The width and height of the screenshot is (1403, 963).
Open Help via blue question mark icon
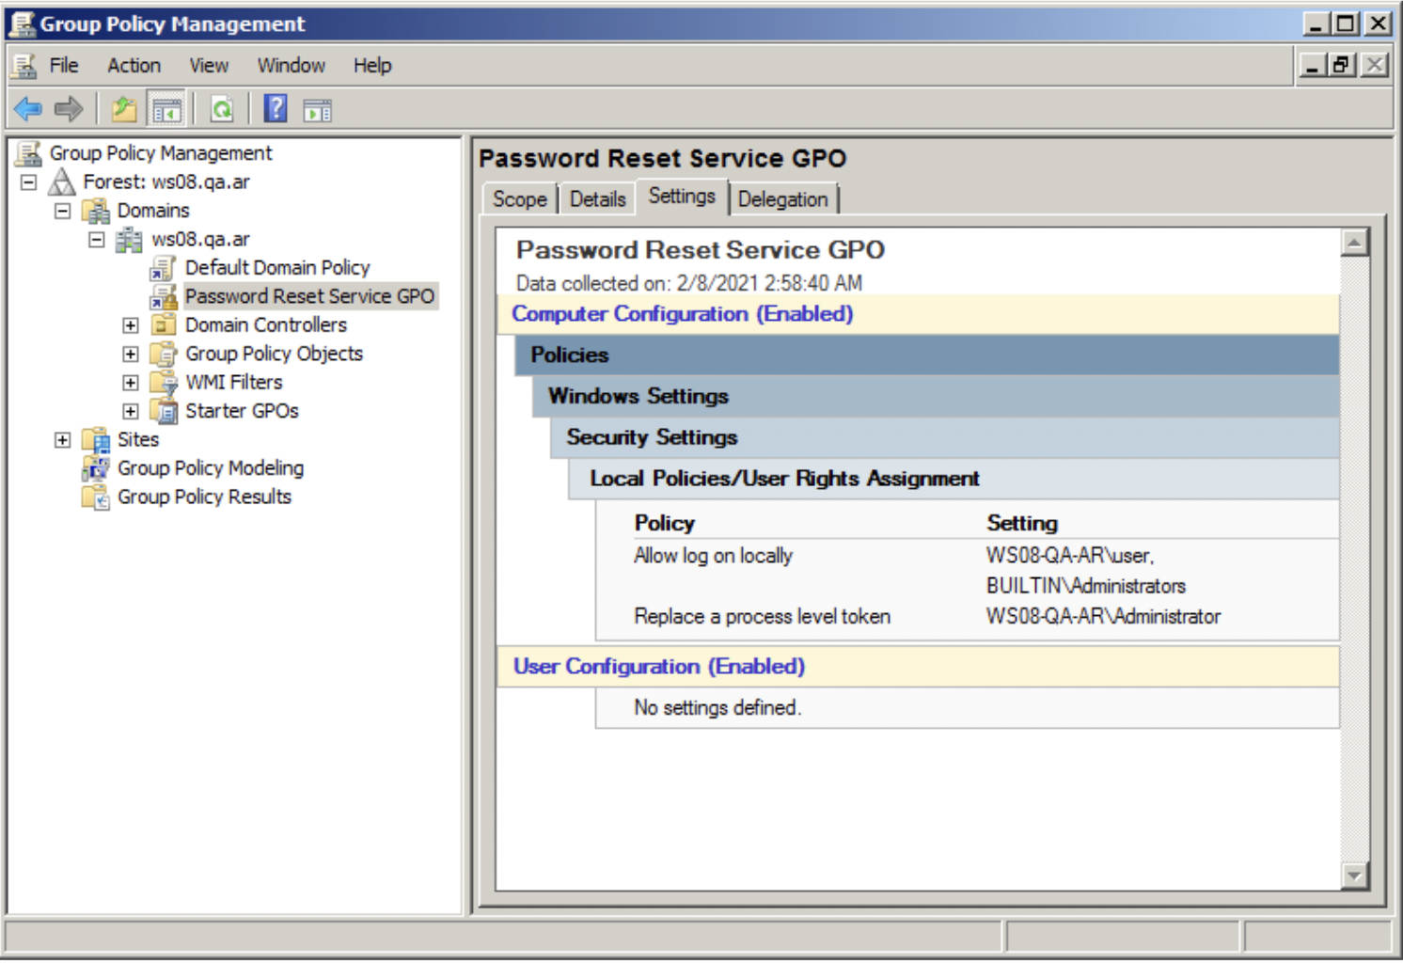276,109
